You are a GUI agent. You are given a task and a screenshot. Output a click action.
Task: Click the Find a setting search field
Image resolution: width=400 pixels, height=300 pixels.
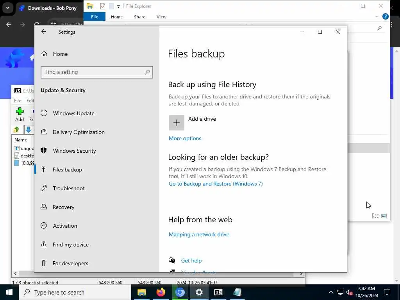(x=97, y=72)
